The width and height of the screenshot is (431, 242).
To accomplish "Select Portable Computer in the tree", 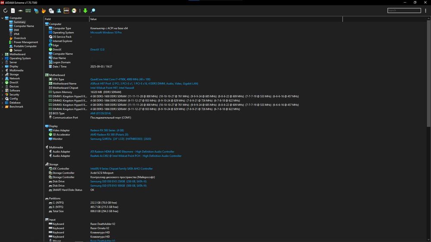I will coord(25,46).
